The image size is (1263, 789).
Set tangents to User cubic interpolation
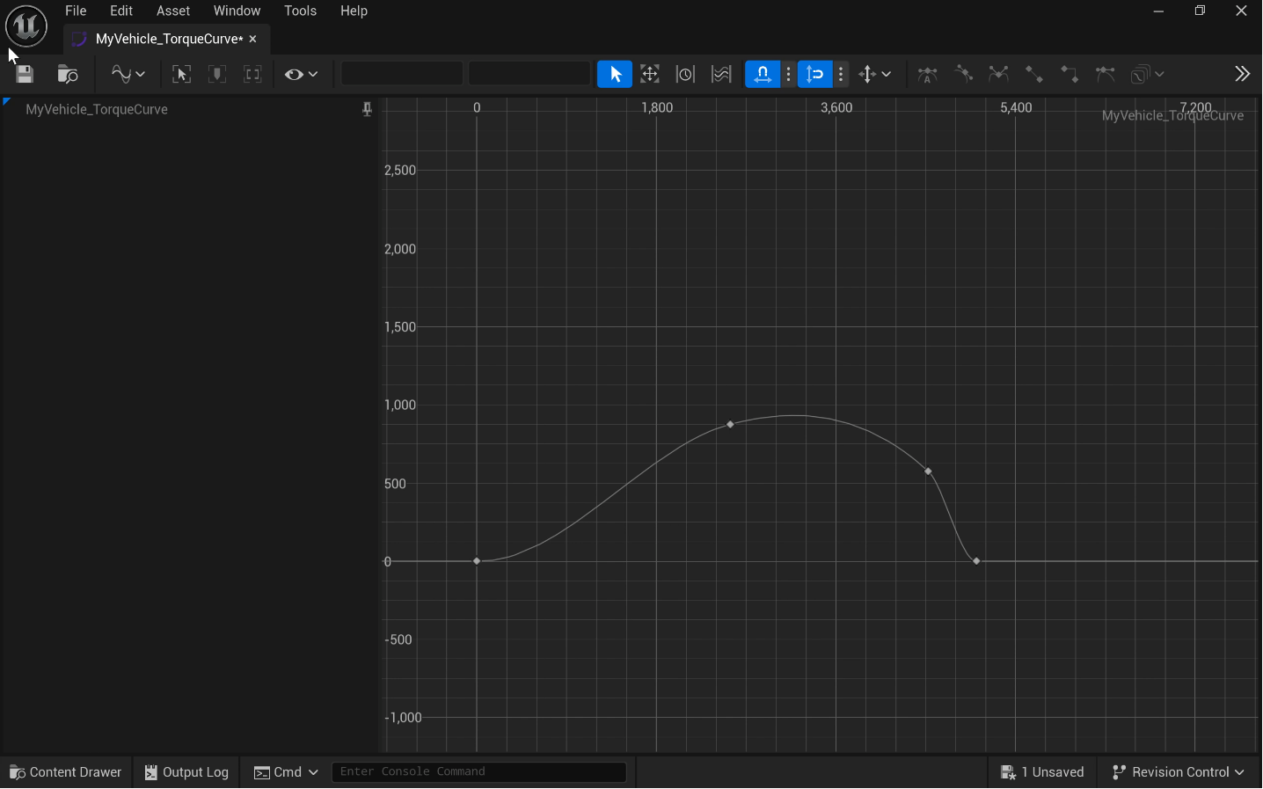click(963, 75)
